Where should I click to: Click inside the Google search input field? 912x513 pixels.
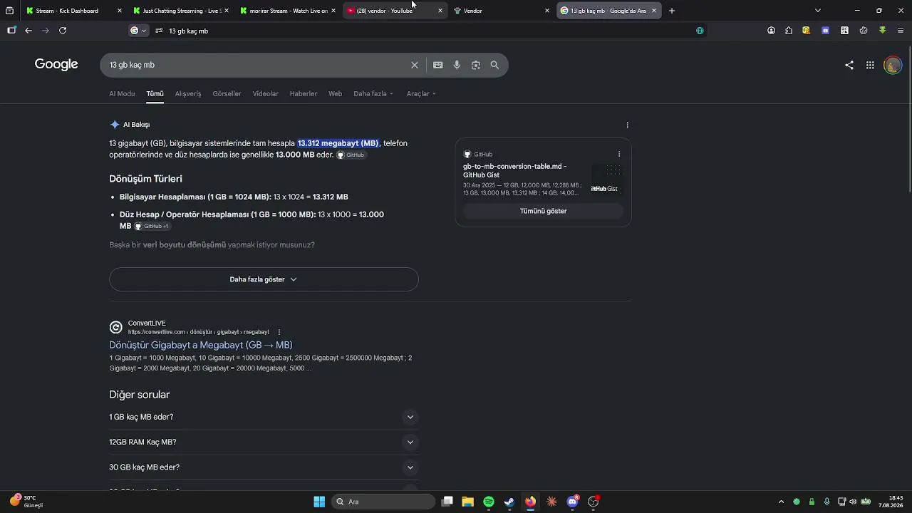coord(256,65)
